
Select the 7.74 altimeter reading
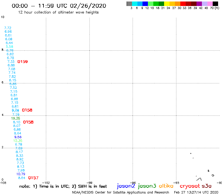pos(12,73)
